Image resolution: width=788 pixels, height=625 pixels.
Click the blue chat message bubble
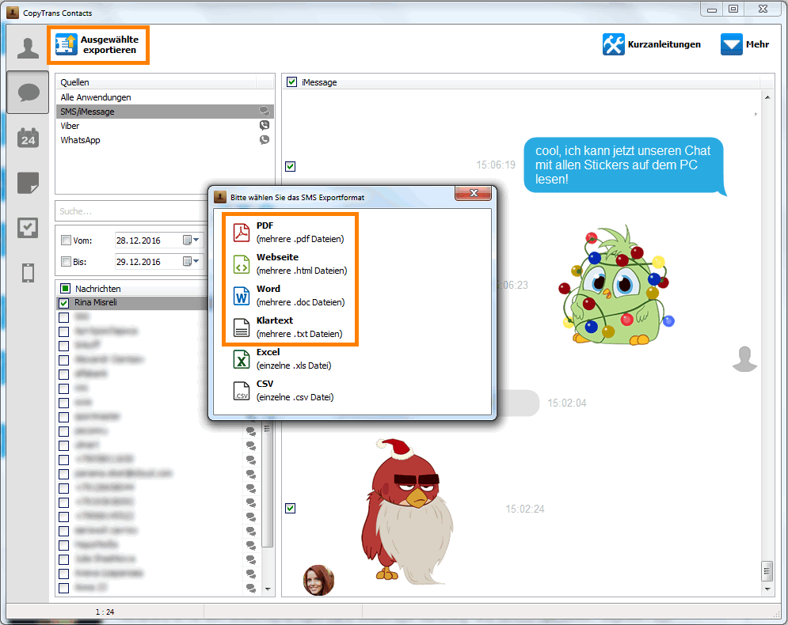[x=623, y=165]
